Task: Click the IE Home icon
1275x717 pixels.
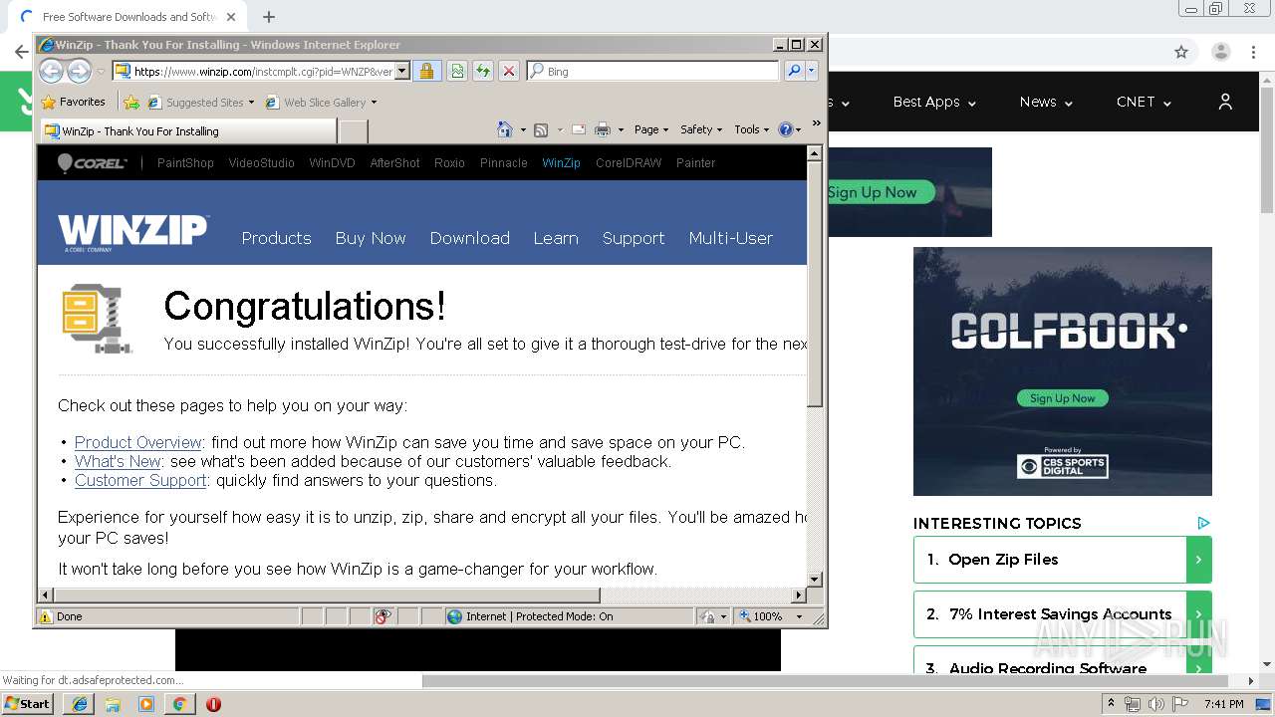Action: [x=504, y=129]
